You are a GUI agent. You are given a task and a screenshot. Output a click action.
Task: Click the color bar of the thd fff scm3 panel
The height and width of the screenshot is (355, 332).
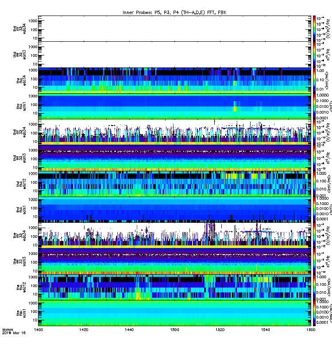tap(314, 158)
